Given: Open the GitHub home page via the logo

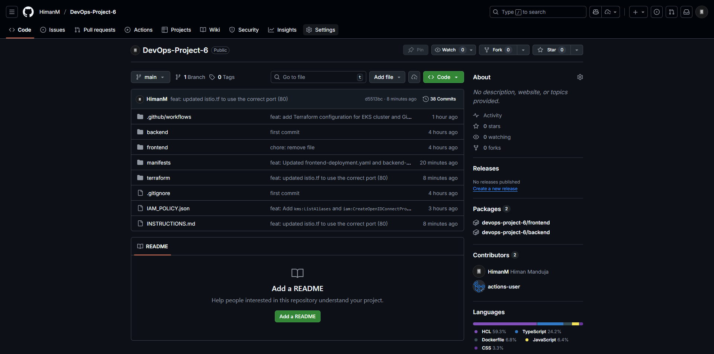Looking at the screenshot, I should [28, 12].
